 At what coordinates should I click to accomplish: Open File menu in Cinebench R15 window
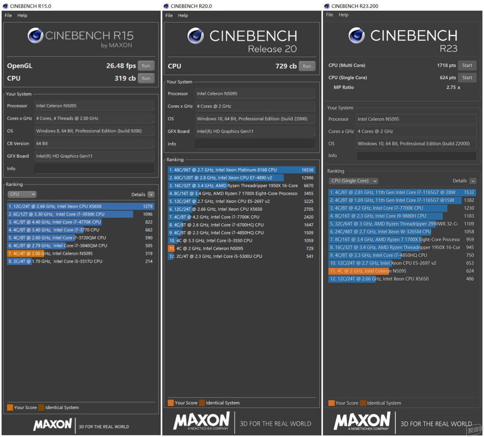click(9, 15)
